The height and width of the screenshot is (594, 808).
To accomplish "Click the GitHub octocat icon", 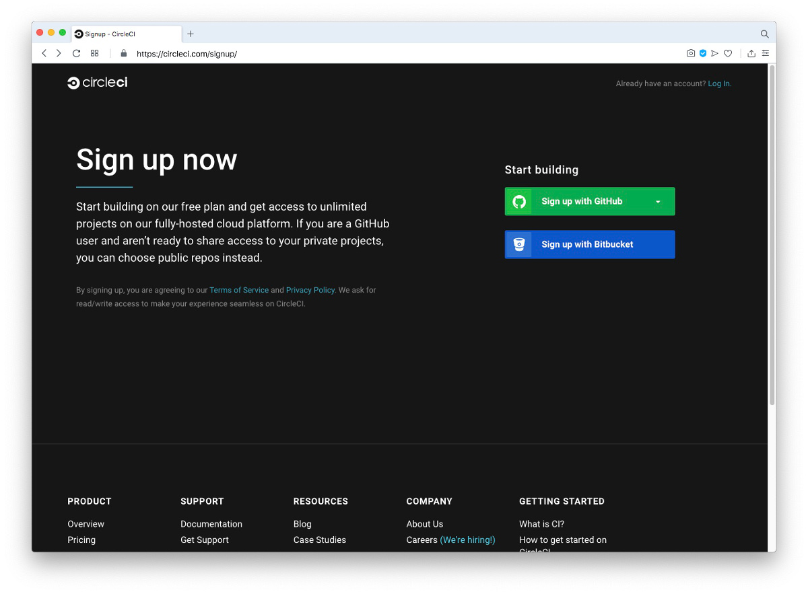I will point(519,201).
